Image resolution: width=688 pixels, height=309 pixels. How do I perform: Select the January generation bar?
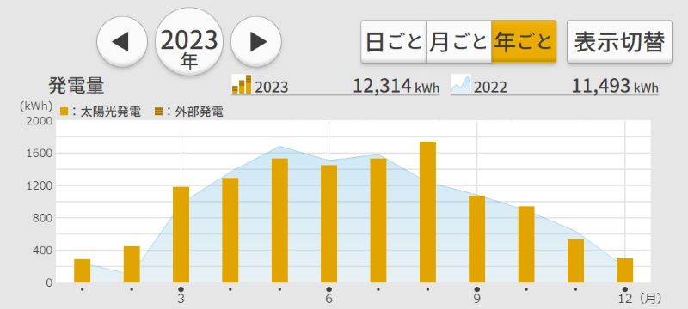point(82,271)
